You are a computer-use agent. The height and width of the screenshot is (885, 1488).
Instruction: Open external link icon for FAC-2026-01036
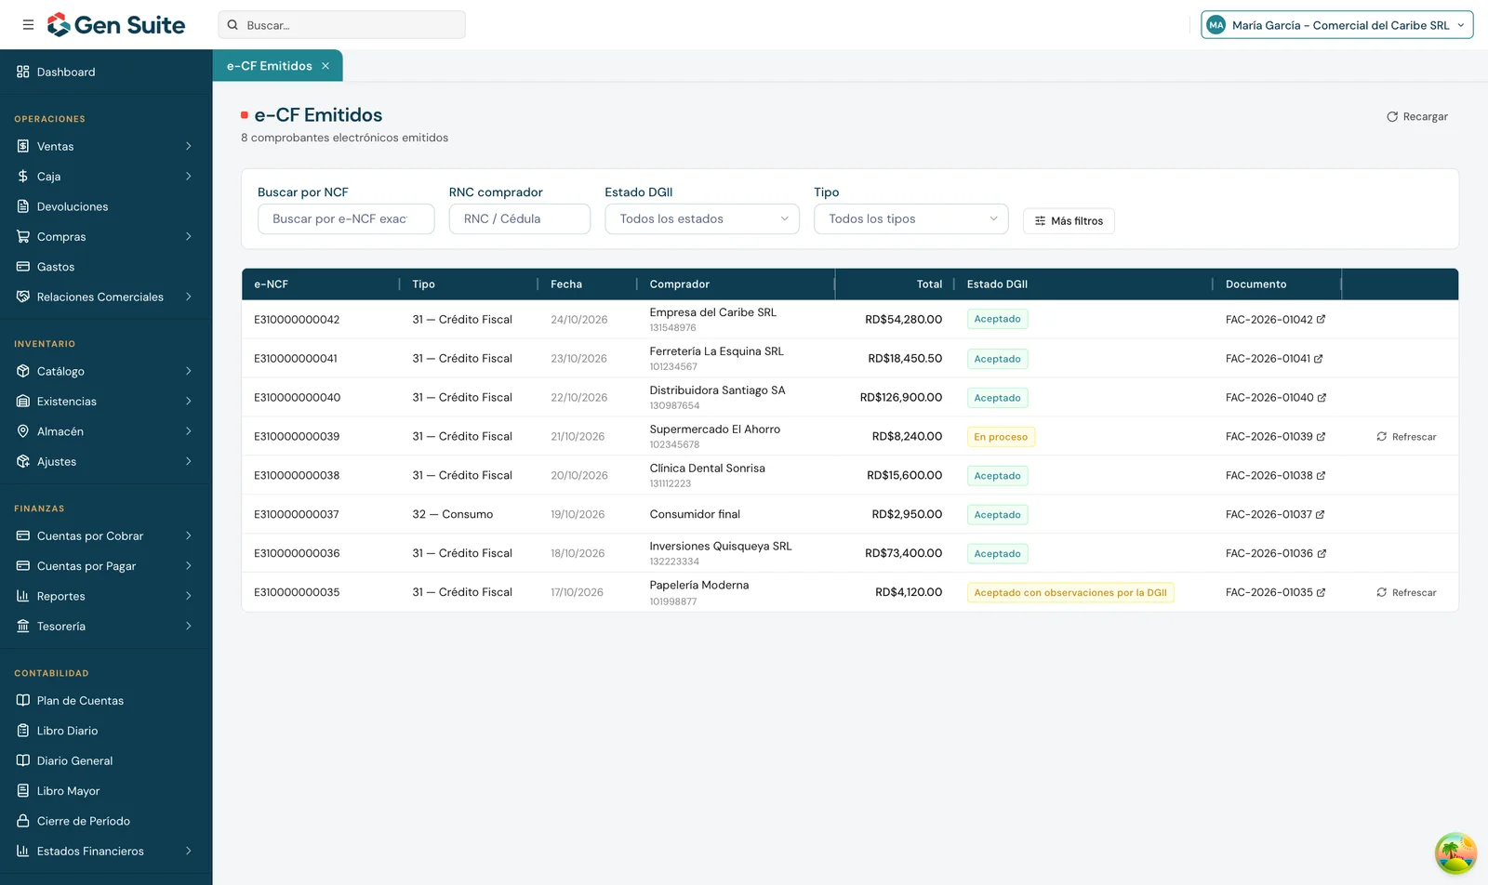click(1322, 553)
